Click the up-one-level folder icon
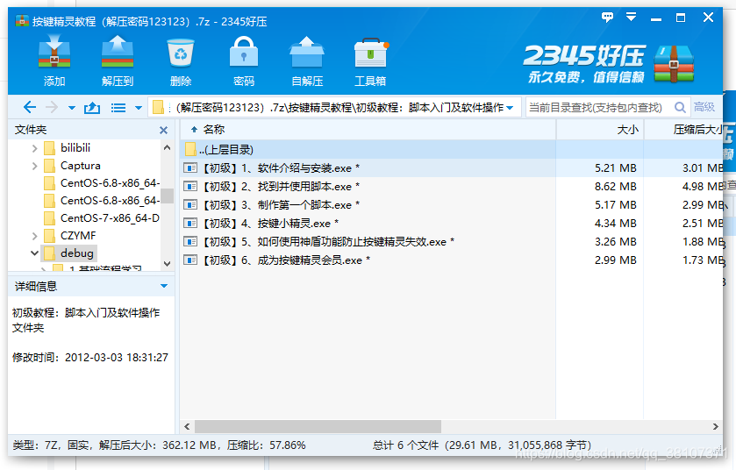Screen dimensions: 736x470 point(92,108)
